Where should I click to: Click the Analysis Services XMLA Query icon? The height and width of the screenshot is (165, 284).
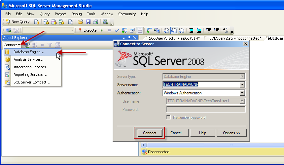point(61,22)
